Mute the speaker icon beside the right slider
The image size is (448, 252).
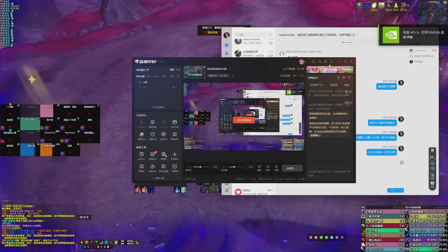coord(225,167)
